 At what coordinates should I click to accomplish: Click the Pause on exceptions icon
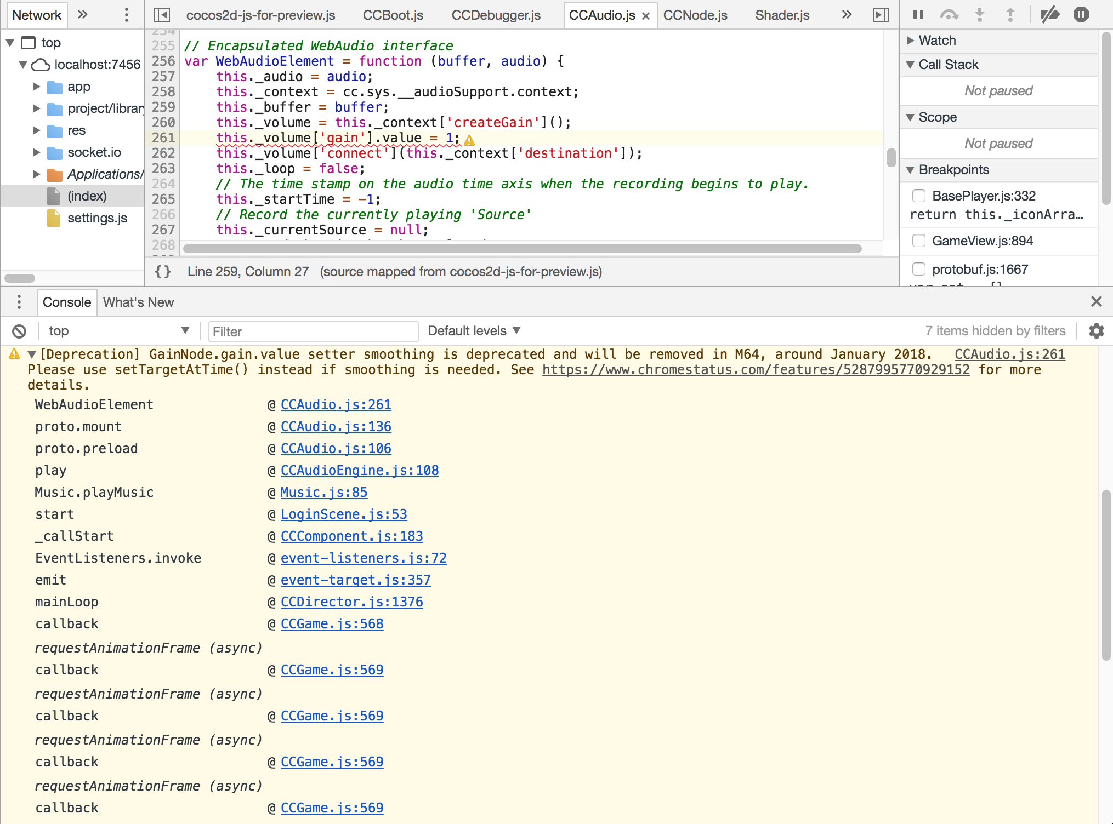click(x=1081, y=15)
